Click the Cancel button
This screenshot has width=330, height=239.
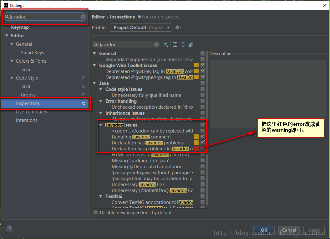tap(289, 230)
